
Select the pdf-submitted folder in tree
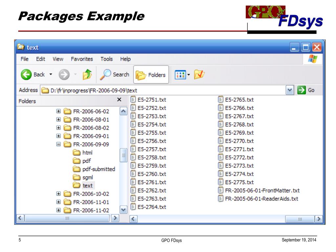[94, 169]
